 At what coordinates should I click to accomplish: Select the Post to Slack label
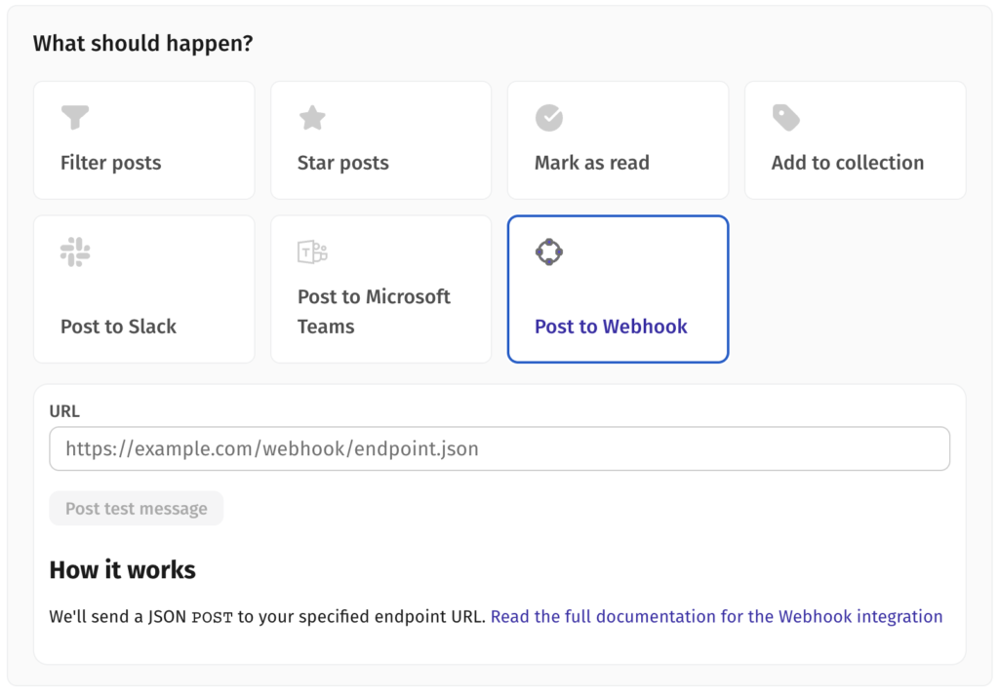tap(118, 327)
